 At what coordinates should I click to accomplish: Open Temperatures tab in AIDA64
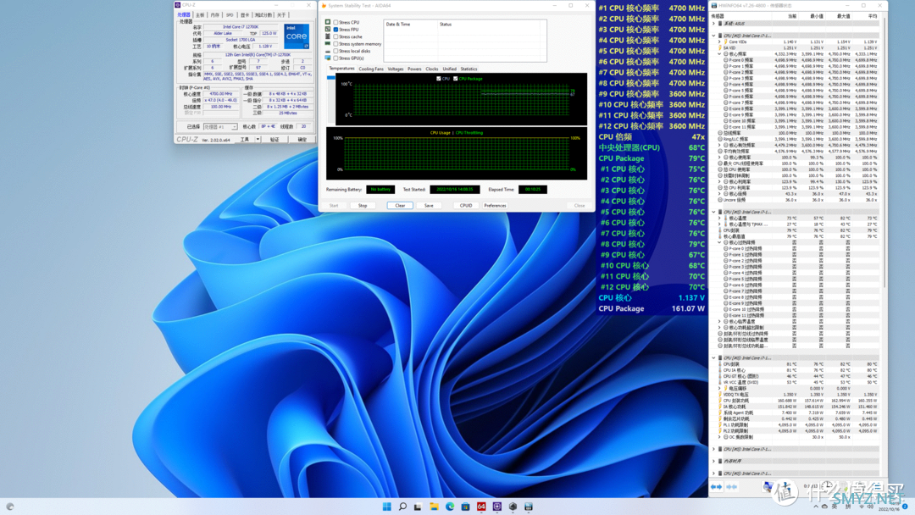tap(341, 69)
